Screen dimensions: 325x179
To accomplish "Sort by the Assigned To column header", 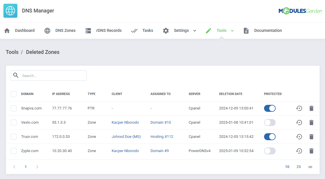I will [160, 94].
